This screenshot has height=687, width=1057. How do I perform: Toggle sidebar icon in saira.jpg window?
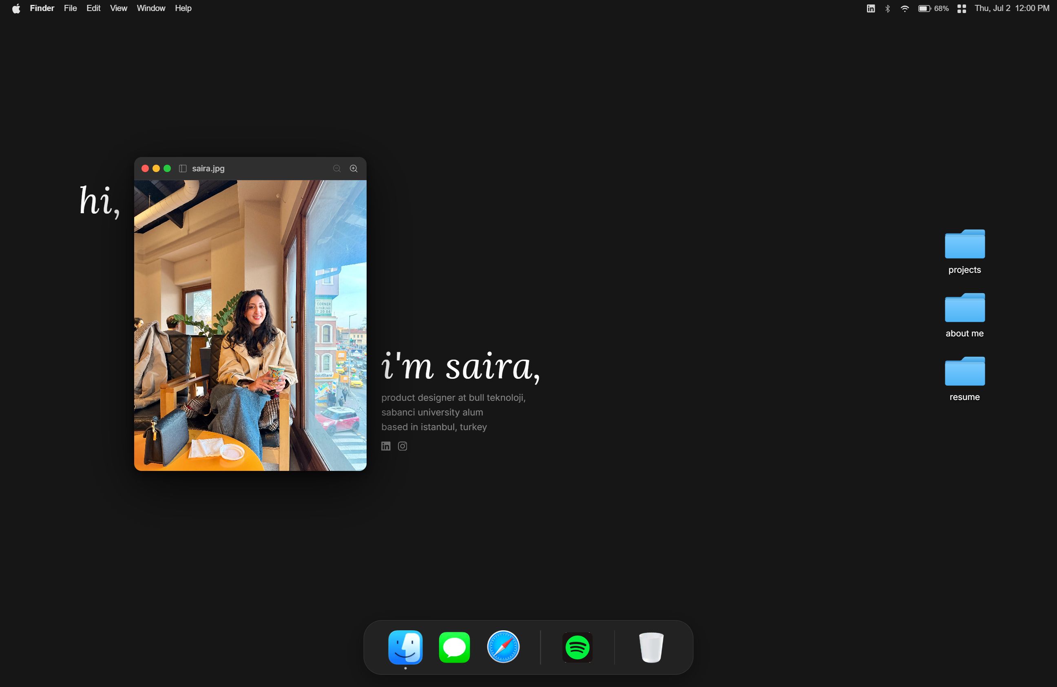[x=183, y=168]
